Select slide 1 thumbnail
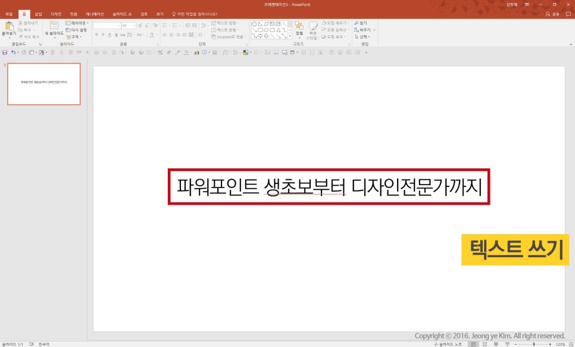Screen dimensions: 575x347 (43, 84)
